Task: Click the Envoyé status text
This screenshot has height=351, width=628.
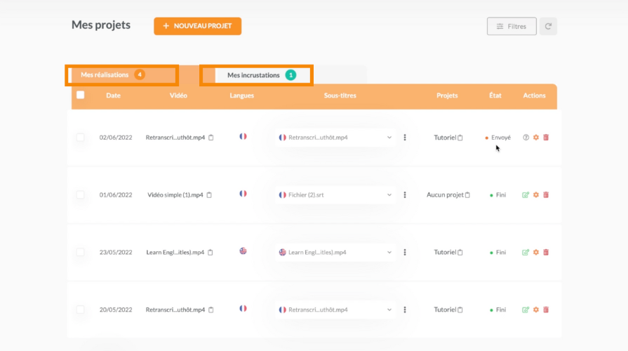Action: pos(500,138)
